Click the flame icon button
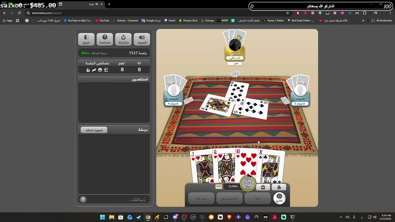 click(279, 187)
